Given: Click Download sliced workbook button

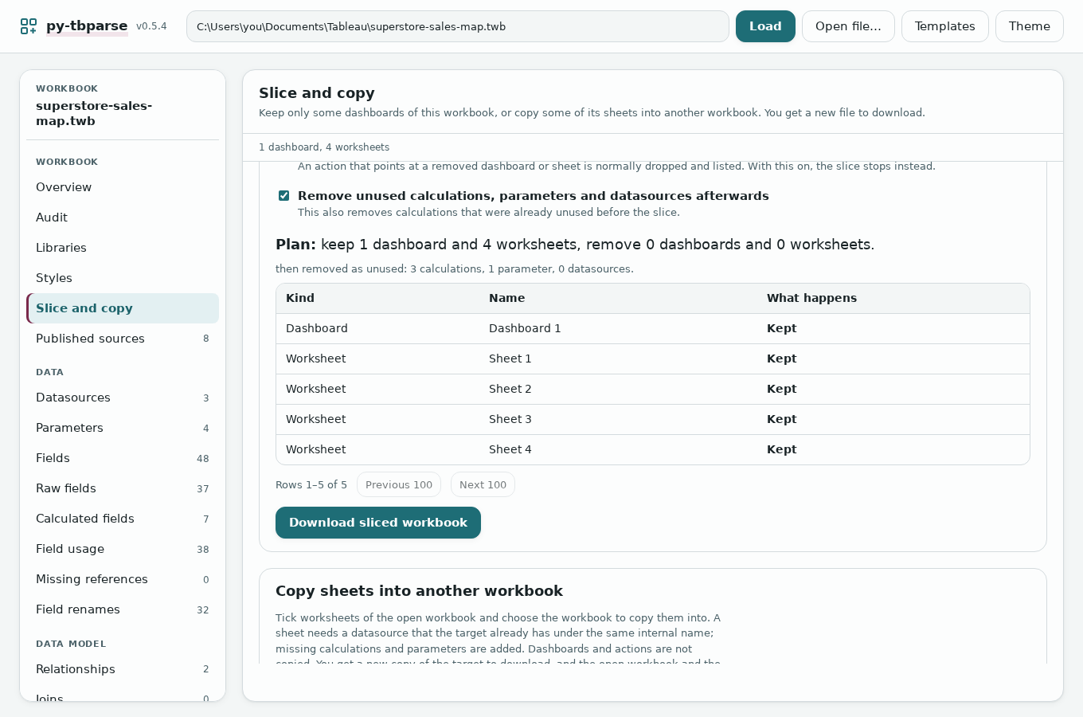Looking at the screenshot, I should [378, 523].
